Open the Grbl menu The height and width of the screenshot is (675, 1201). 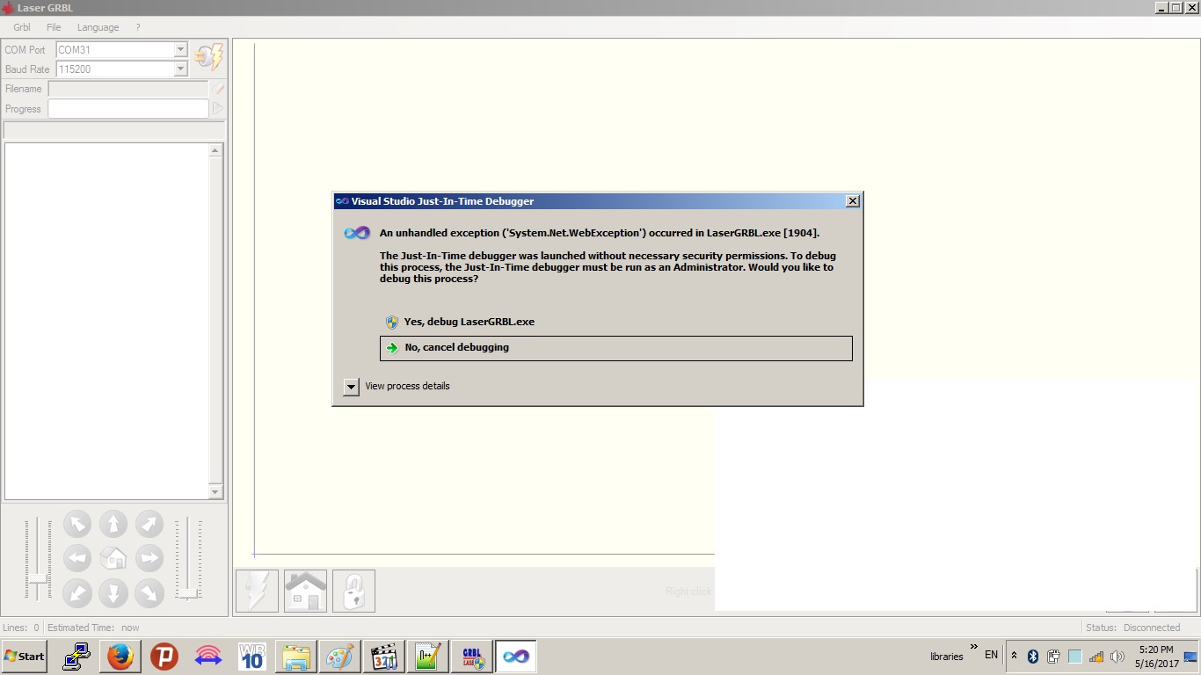pos(22,27)
